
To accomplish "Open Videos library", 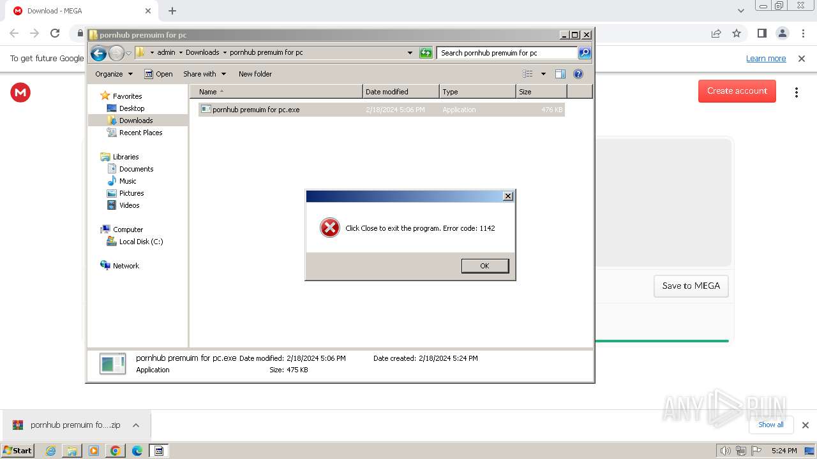I will [x=129, y=205].
